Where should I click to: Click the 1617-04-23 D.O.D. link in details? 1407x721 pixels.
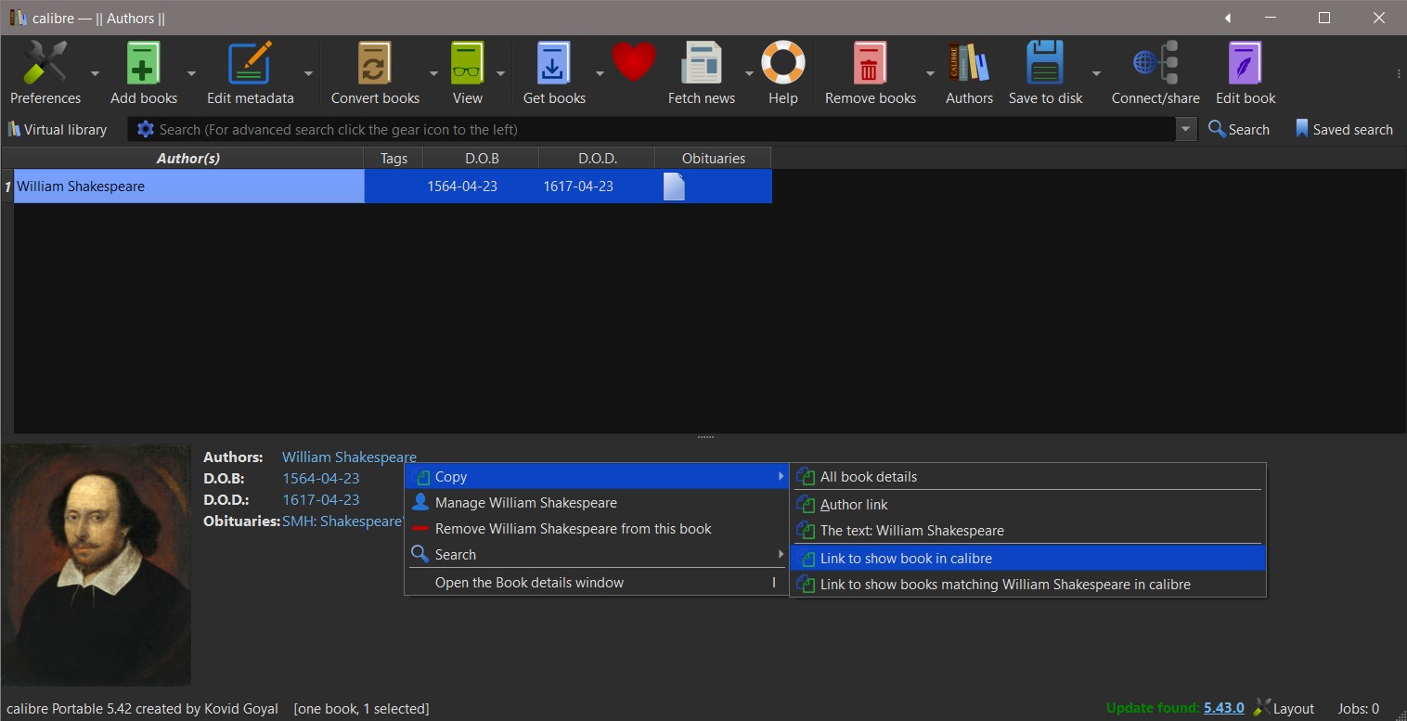(x=321, y=500)
